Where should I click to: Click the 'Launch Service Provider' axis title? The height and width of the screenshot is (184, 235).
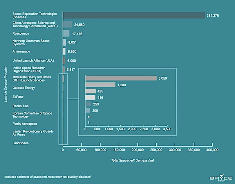(x=6, y=84)
